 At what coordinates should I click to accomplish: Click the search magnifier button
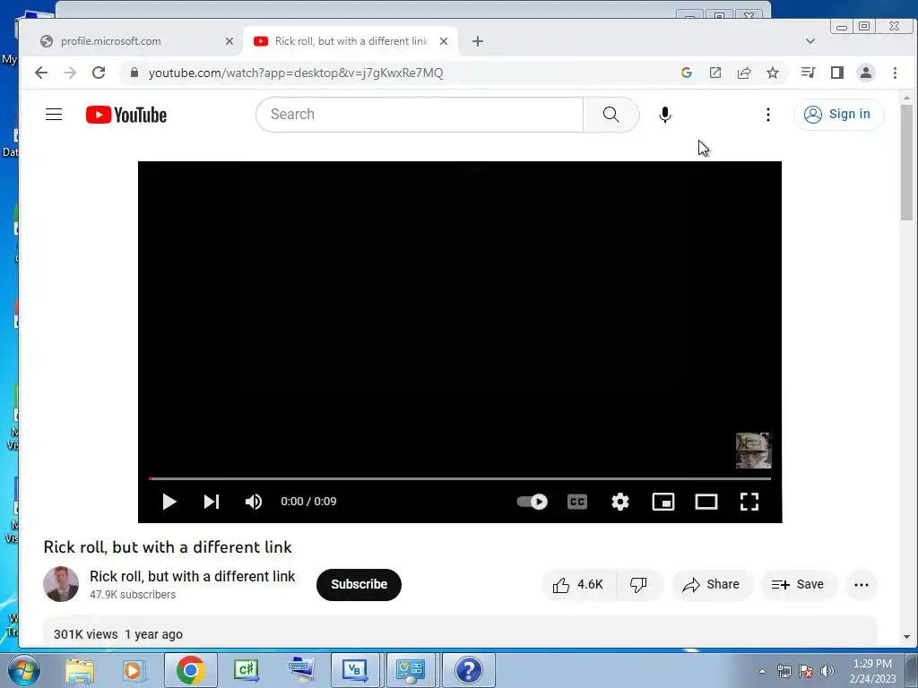pyautogui.click(x=611, y=114)
